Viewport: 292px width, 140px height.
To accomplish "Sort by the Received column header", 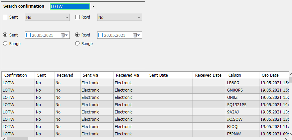I will [x=67, y=75].
